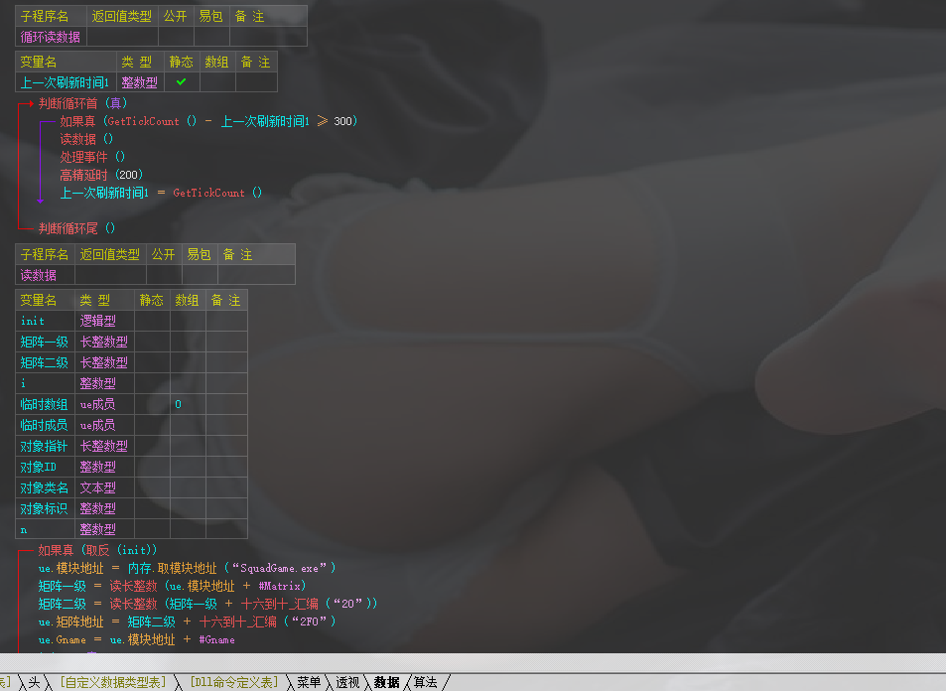
Task: Click the 循环读数据 subroutine name cell
Action: pos(51,37)
